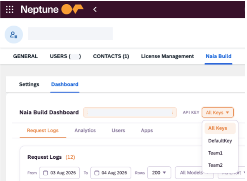Open the From date calendar icon
The height and width of the screenshot is (181, 247).
tap(45, 173)
